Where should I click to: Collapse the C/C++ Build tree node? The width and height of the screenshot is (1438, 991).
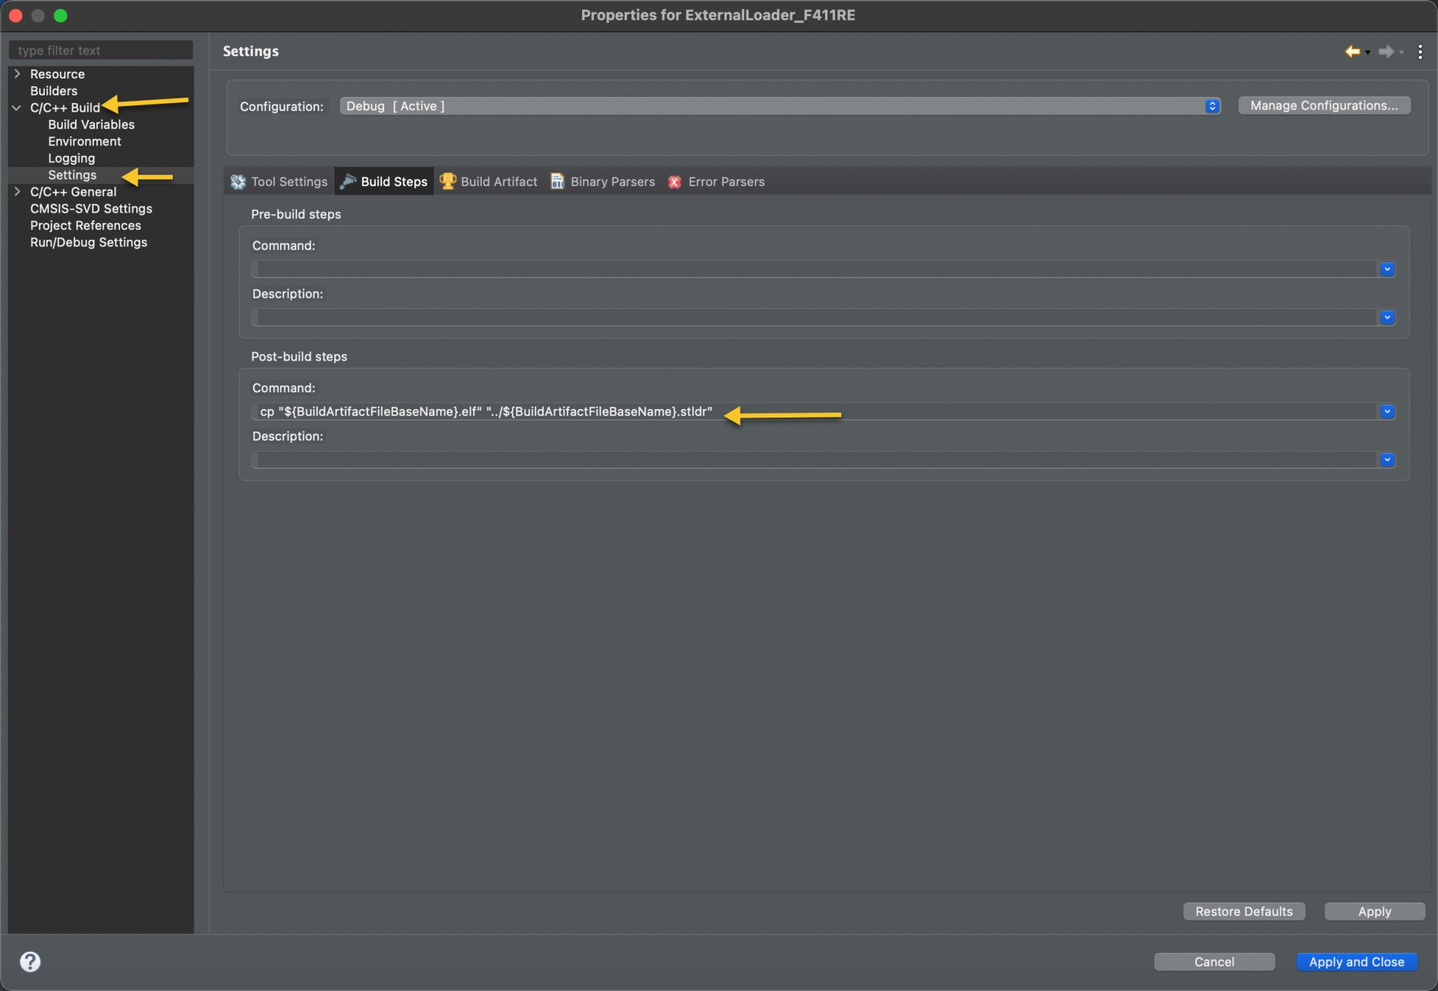(x=17, y=107)
